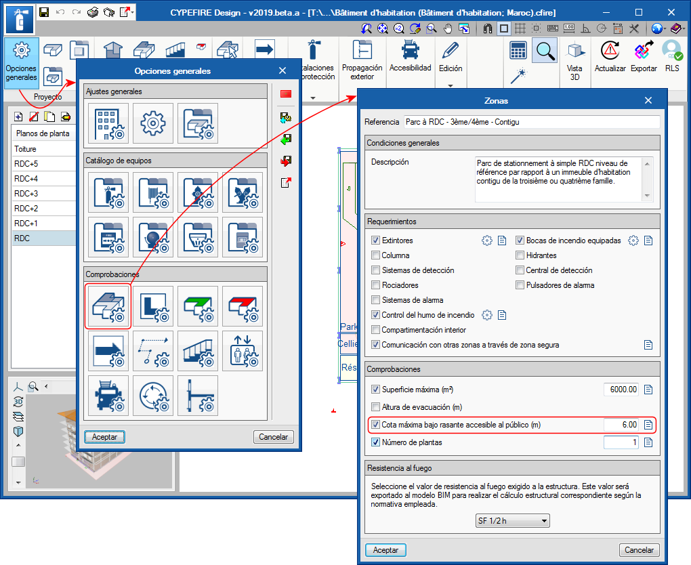Click the red rectangle icon in Opciones generales

[286, 94]
